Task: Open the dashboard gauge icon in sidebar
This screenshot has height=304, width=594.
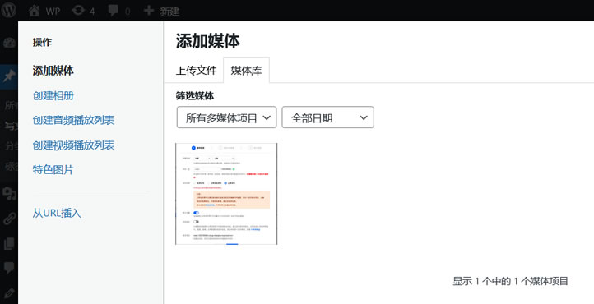Action: pyautogui.click(x=9, y=43)
